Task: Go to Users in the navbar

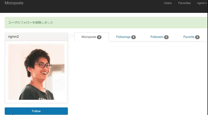Action: pos(168,3)
